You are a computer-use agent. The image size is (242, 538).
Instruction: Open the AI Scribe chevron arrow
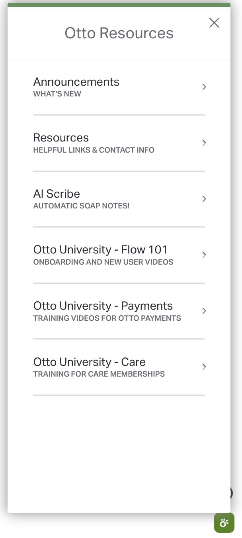click(204, 199)
